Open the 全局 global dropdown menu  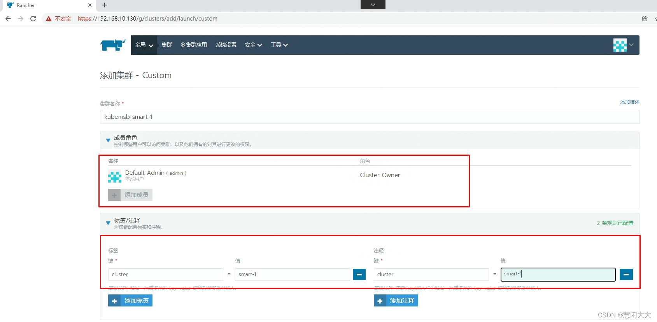point(144,45)
